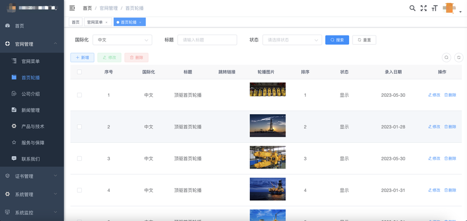Expand the 系统监控 sidebar group
Image resolution: width=467 pixels, height=221 pixels.
pyautogui.click(x=32, y=212)
